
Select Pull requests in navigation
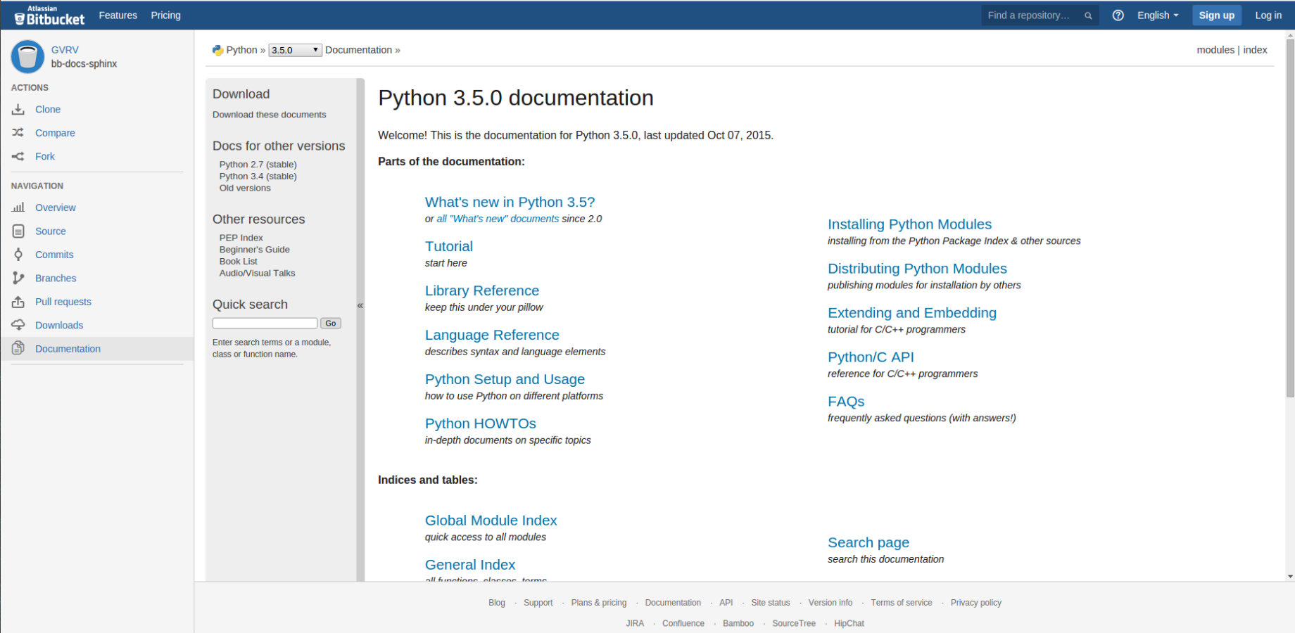(x=63, y=302)
